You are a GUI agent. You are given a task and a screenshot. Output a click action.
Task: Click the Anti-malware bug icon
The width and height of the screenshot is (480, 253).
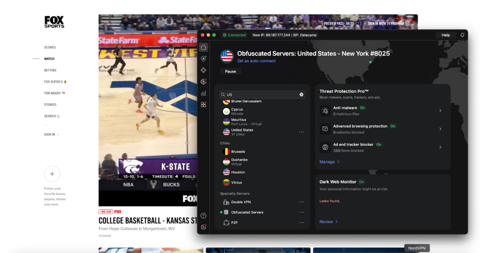tap(325, 111)
